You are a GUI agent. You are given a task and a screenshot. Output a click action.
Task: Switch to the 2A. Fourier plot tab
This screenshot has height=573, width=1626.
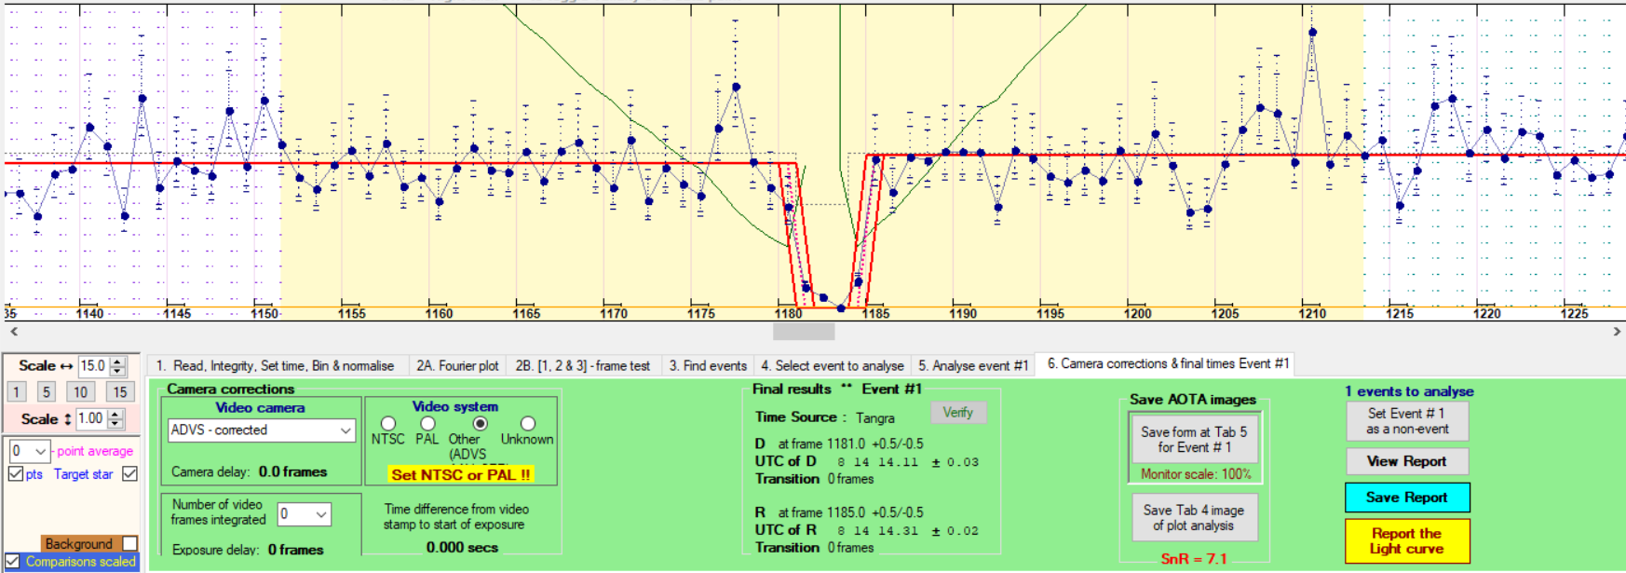pyautogui.click(x=456, y=365)
